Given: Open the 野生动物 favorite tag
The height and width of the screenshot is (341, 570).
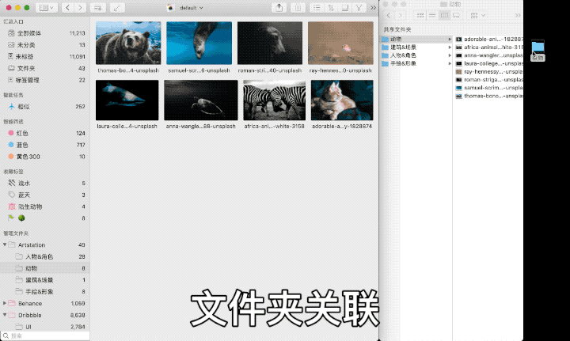Looking at the screenshot, I should point(45,206).
